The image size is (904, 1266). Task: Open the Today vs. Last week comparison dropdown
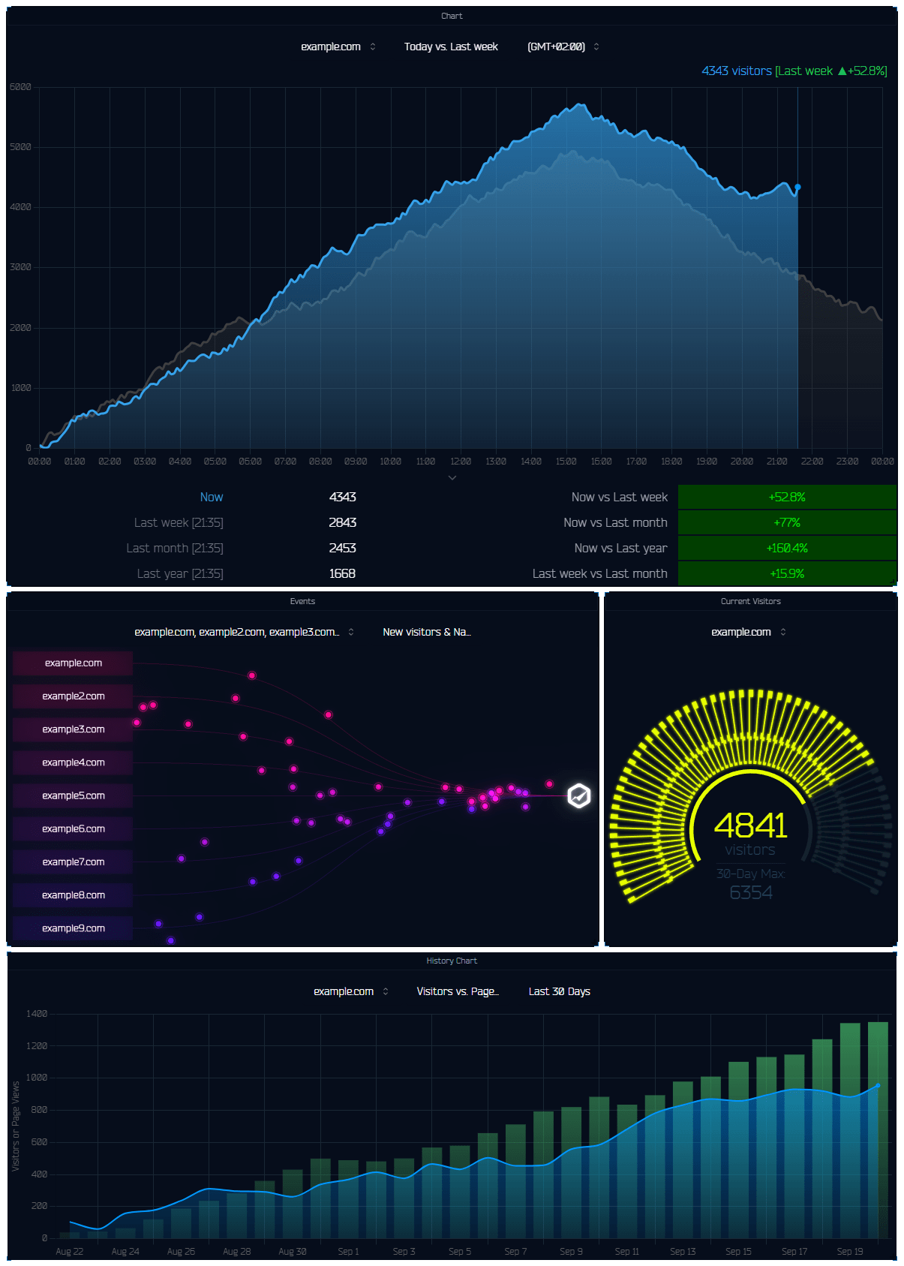coord(451,47)
